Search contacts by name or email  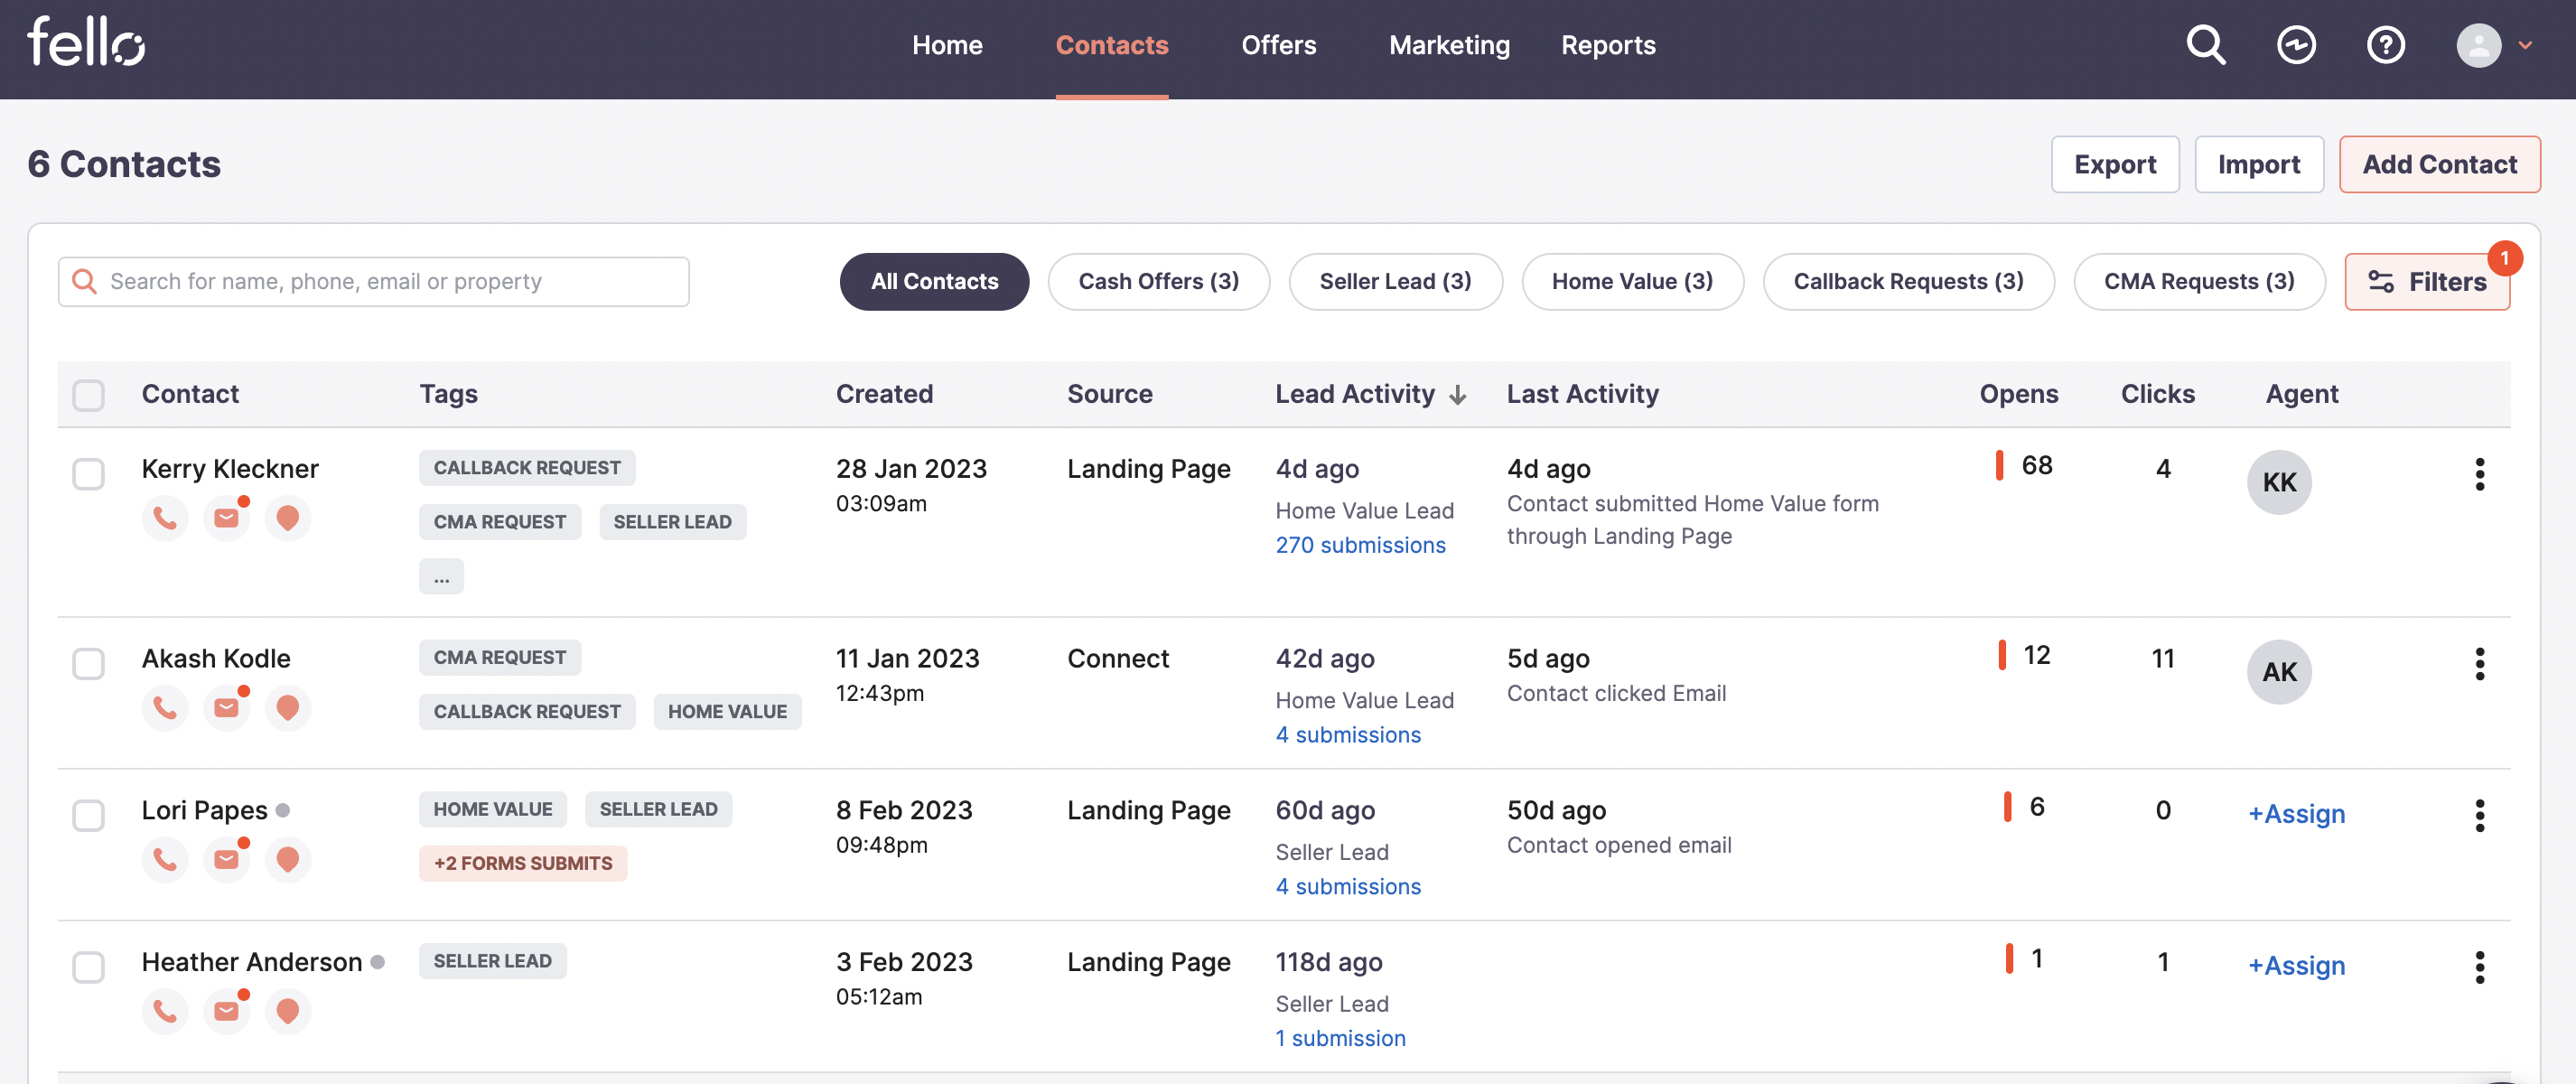click(373, 279)
